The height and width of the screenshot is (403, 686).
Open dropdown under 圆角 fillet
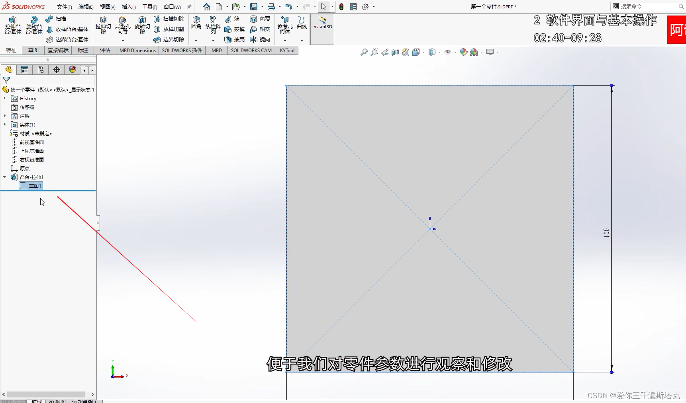click(196, 41)
